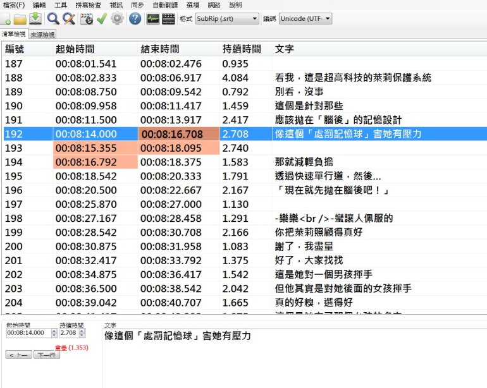The width and height of the screenshot is (487, 388).
Task: Open the 同步 menu
Action: pos(137,5)
